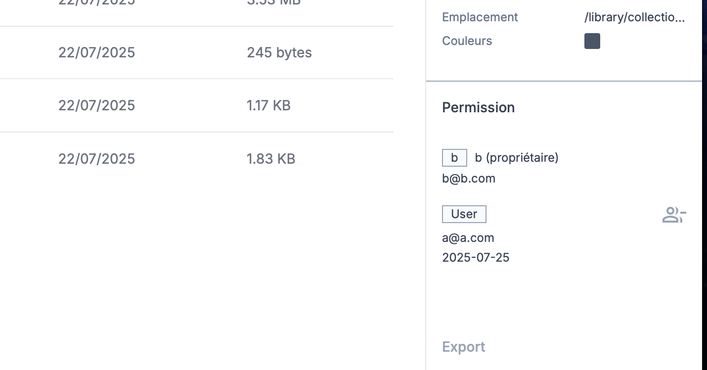The image size is (707, 370).
Task: Click the date in the 1.17 KB row
Action: pos(96,105)
